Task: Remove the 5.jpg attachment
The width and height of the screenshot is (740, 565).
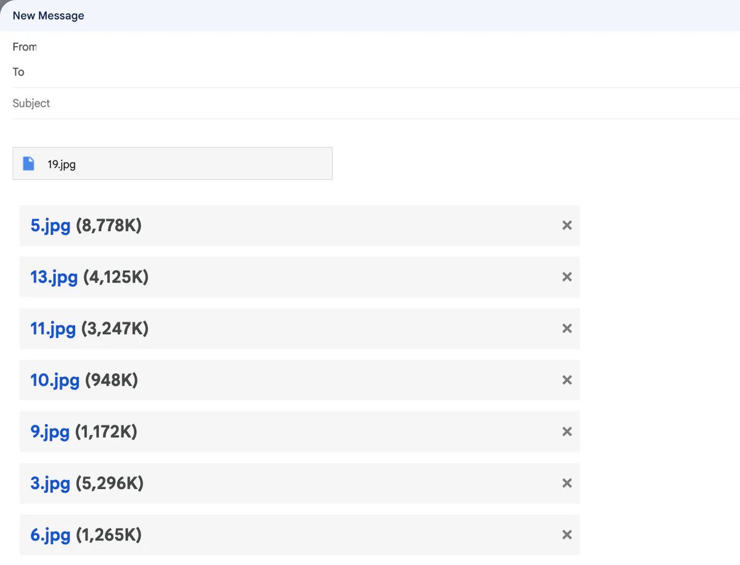Action: [567, 226]
